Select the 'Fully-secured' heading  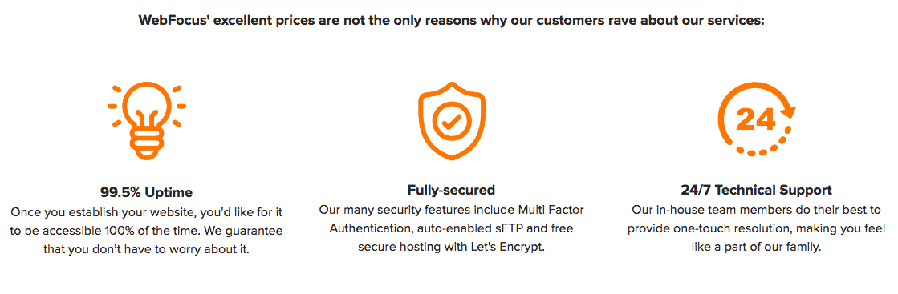451,189
